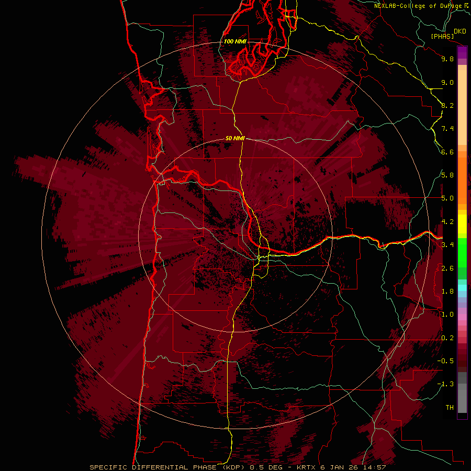This screenshot has width=471, height=471.
Task: Click the 7.4 scale label
Action: [447, 129]
